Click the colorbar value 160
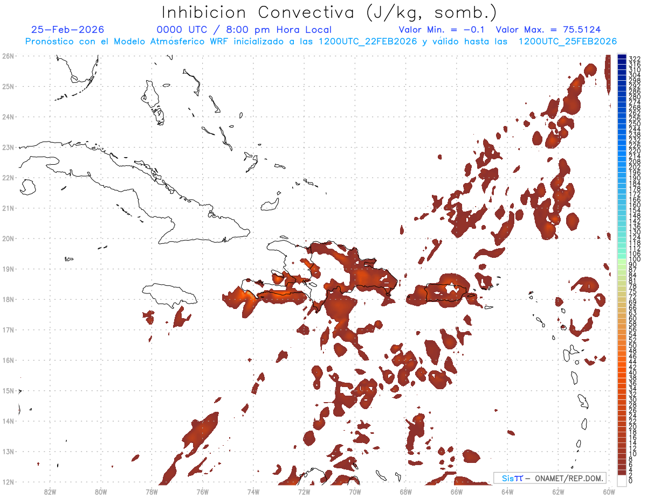Viewport: 647px width, 499px height. coord(635,205)
